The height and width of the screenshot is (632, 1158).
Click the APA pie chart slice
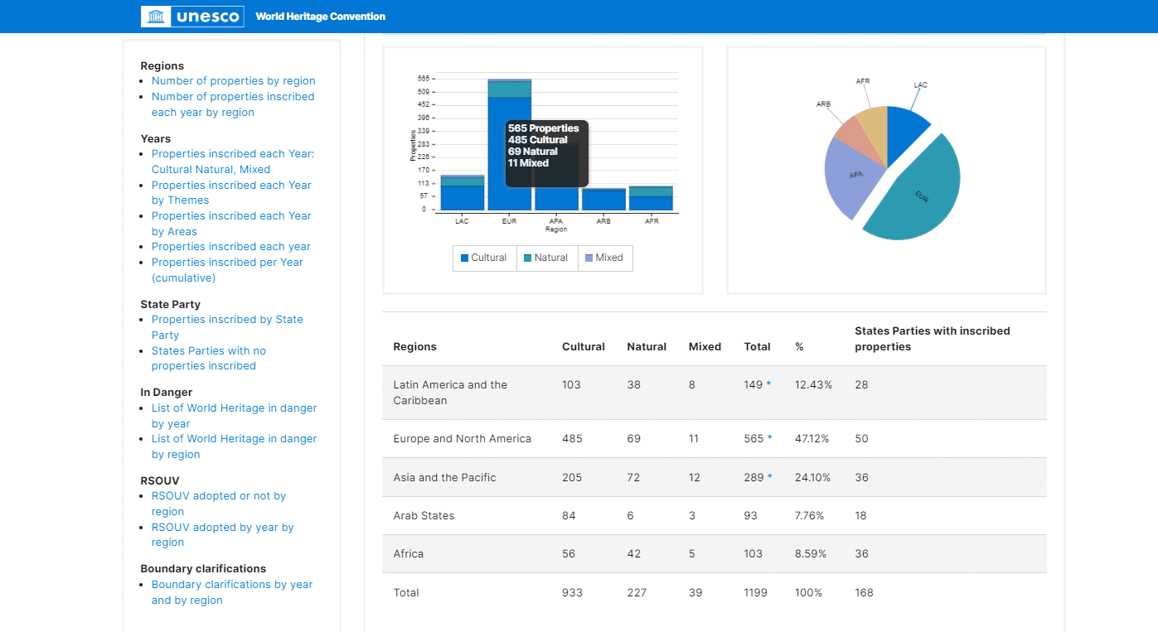tap(855, 176)
